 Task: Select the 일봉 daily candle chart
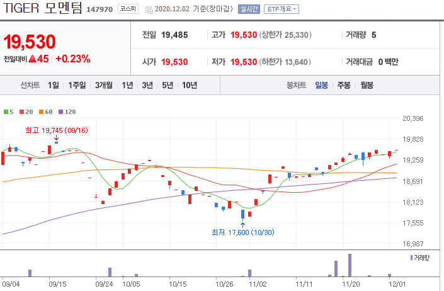point(321,85)
